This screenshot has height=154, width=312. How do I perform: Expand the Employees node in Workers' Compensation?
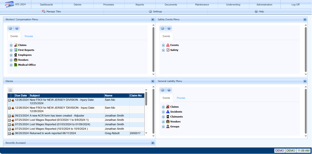[11, 55]
